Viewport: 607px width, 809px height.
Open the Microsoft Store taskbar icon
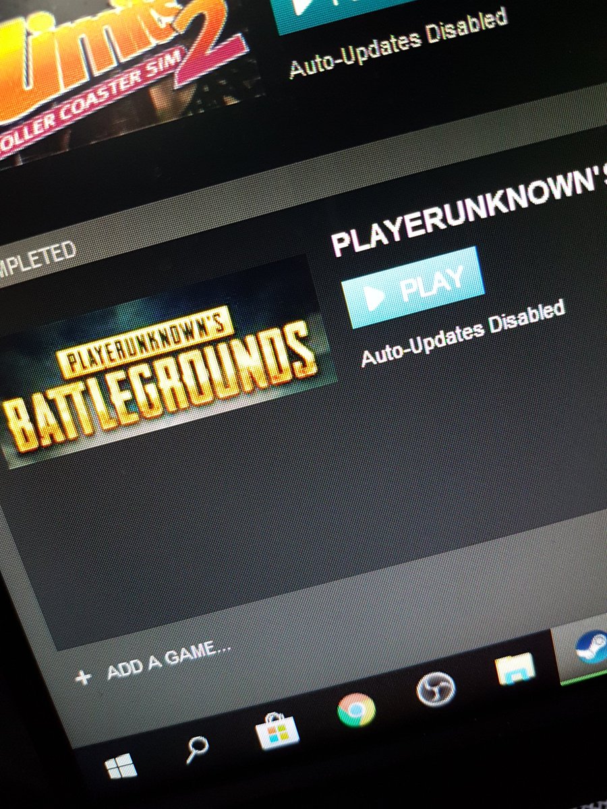pyautogui.click(x=277, y=731)
